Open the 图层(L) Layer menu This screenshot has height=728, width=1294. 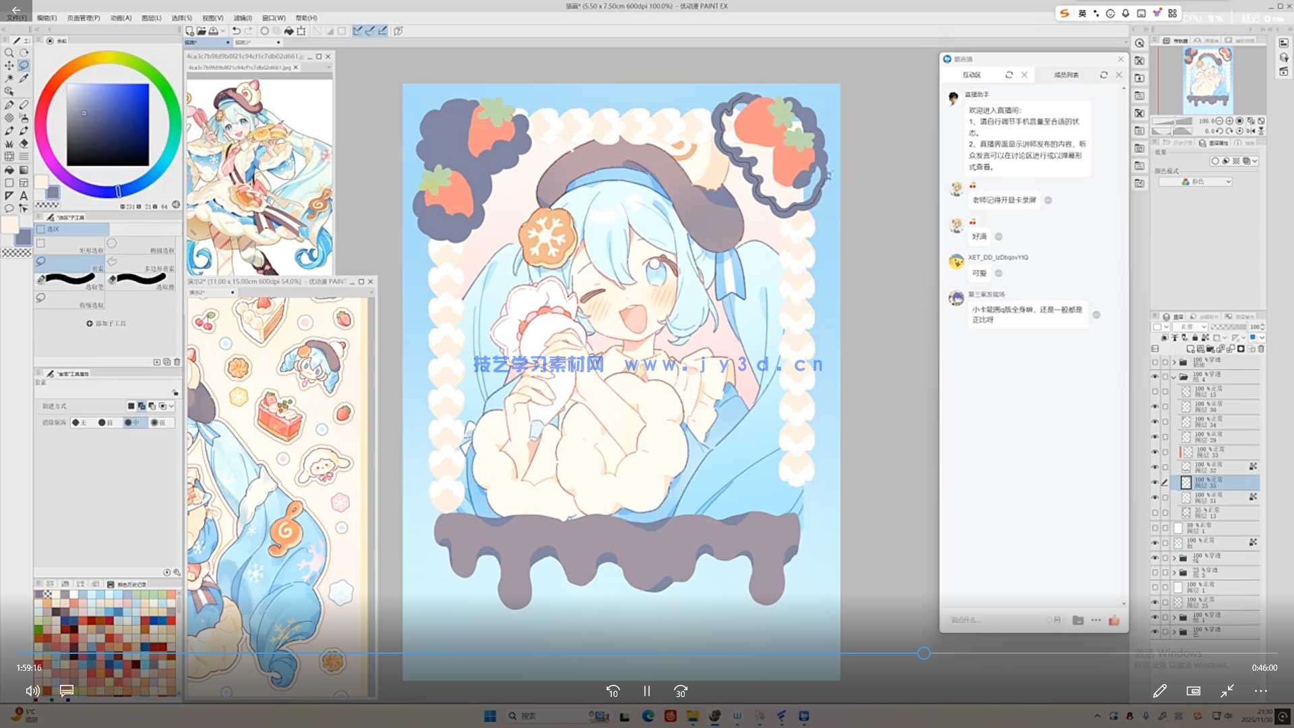[151, 18]
